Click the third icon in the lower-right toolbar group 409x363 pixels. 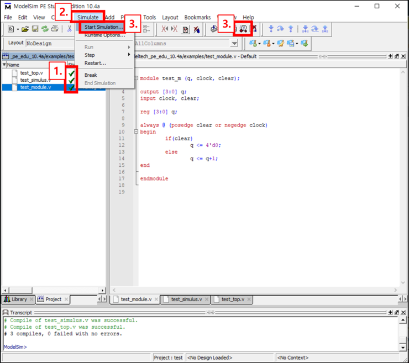point(281,43)
